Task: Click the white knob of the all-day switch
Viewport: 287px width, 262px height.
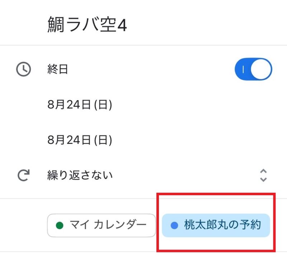Action: pyautogui.click(x=261, y=69)
